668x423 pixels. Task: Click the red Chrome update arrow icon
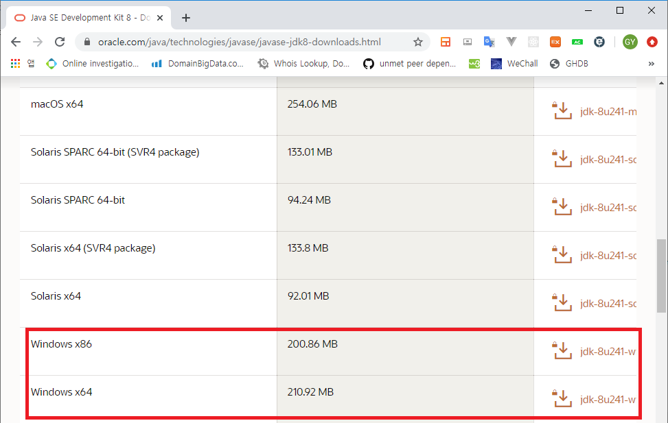(652, 42)
